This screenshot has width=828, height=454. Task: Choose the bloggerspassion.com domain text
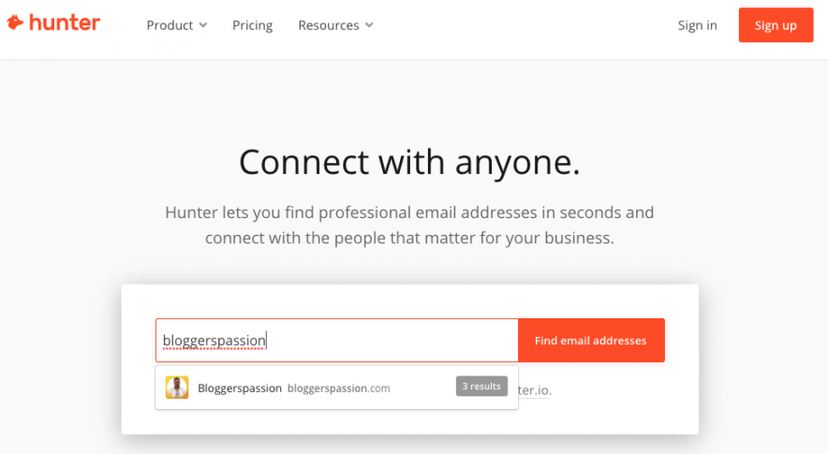(338, 388)
